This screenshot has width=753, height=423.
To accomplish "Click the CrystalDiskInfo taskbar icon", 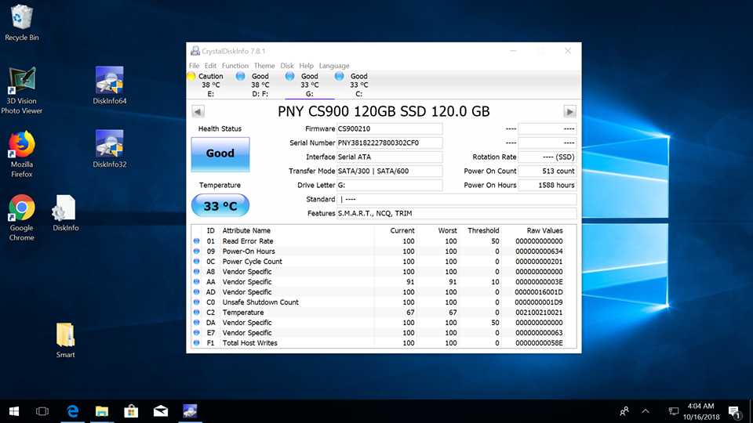I will (x=190, y=410).
